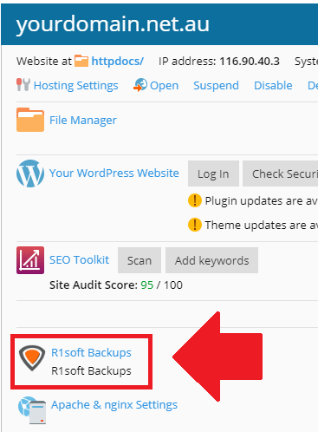318x432 pixels.
Task: Click the Add keywords button
Action: pos(211,260)
